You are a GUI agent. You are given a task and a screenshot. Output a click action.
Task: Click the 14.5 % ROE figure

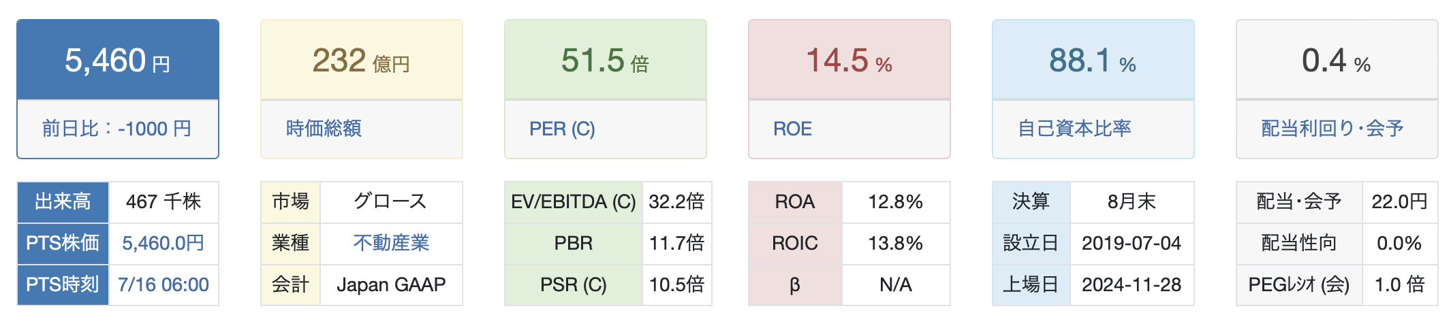(x=849, y=61)
